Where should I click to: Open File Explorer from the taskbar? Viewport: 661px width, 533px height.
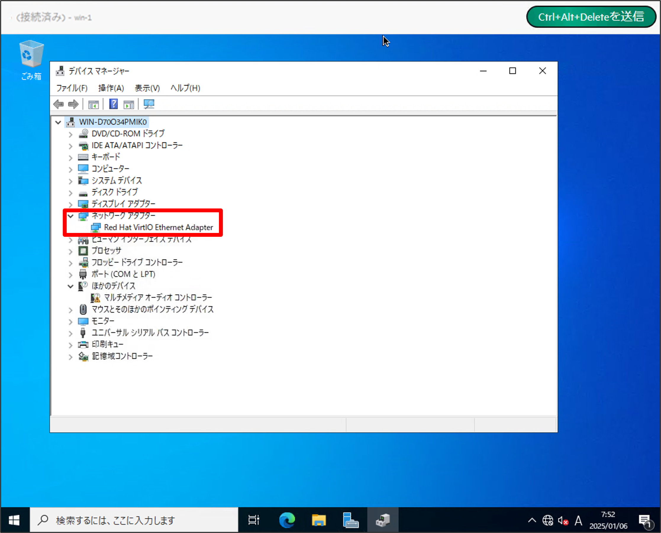(x=319, y=520)
